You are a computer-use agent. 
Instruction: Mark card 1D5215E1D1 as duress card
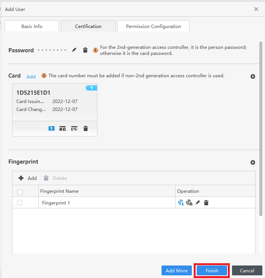pyautogui.click(x=63, y=128)
